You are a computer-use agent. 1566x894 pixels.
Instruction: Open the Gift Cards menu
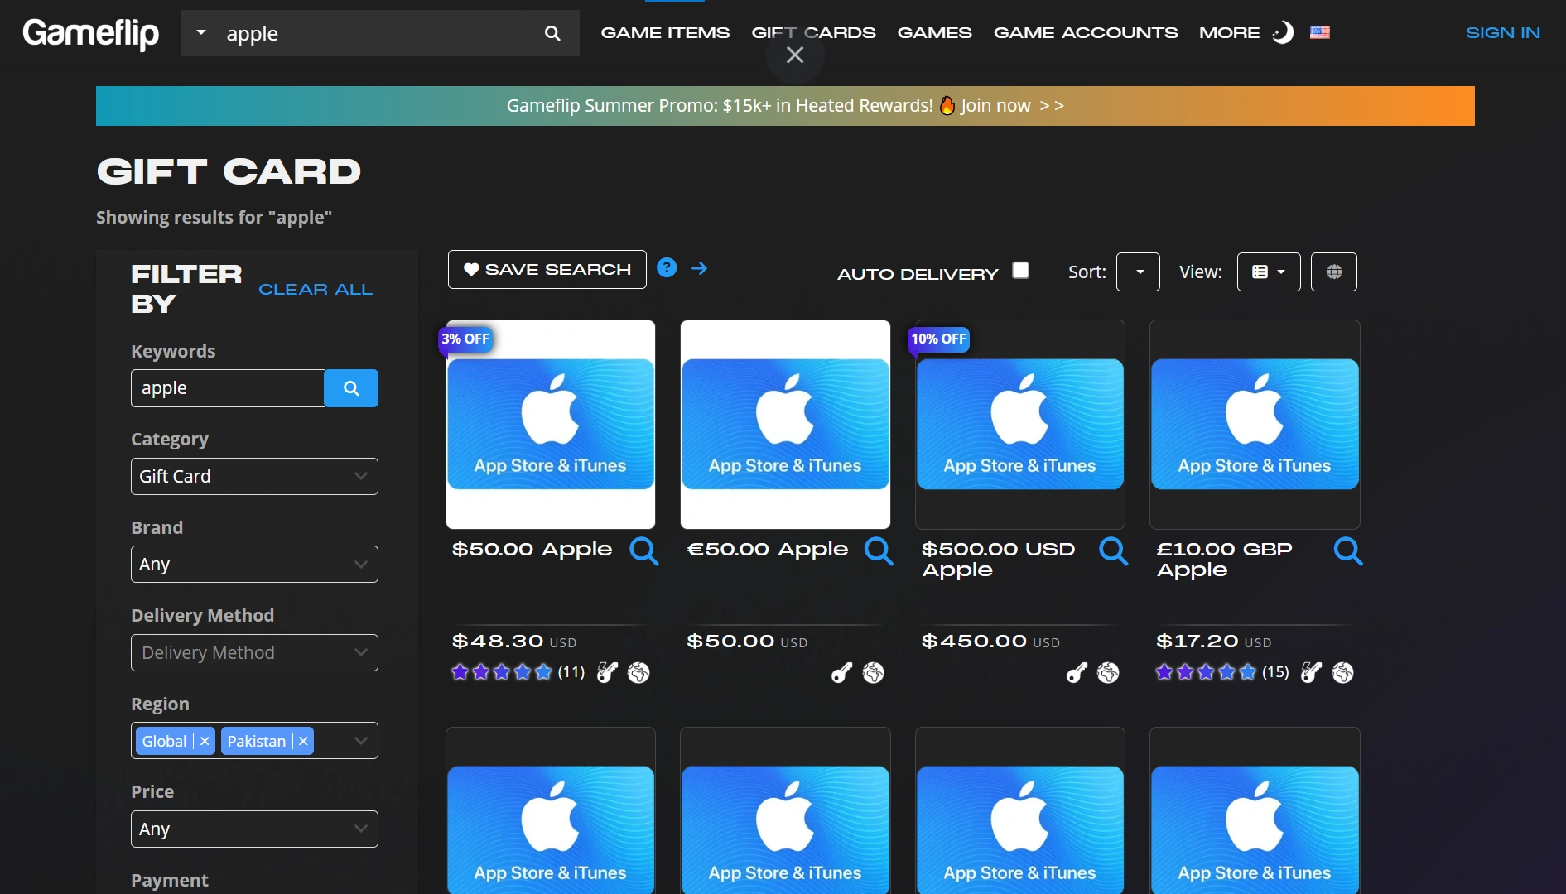point(813,32)
